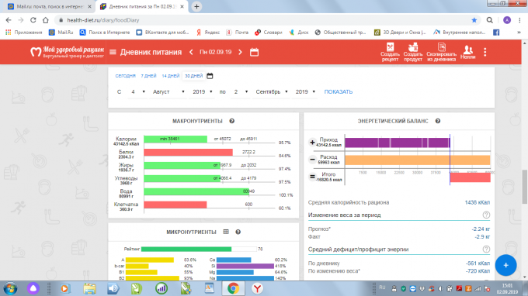The image size is (528, 296).
Task: Expand bookmarks overflow chevron
Action: pyautogui.click(x=519, y=33)
